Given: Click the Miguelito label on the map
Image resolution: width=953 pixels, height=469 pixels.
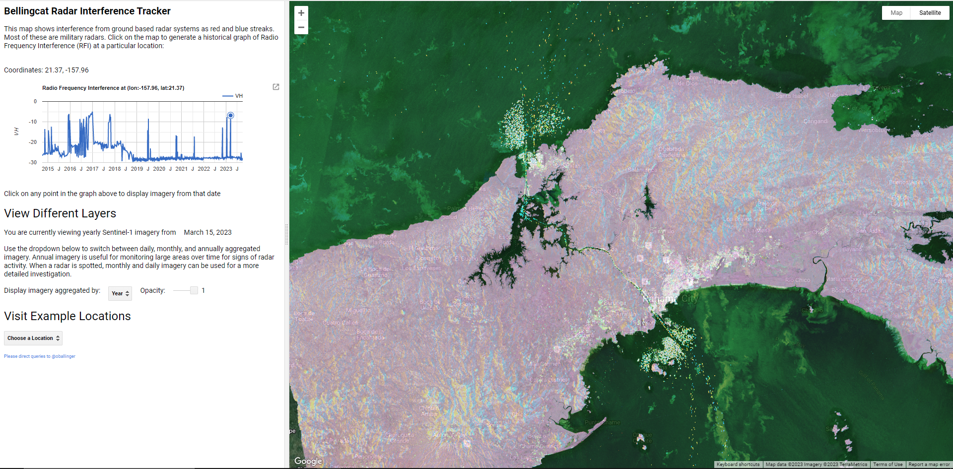Looking at the screenshot, I should click(358, 310).
